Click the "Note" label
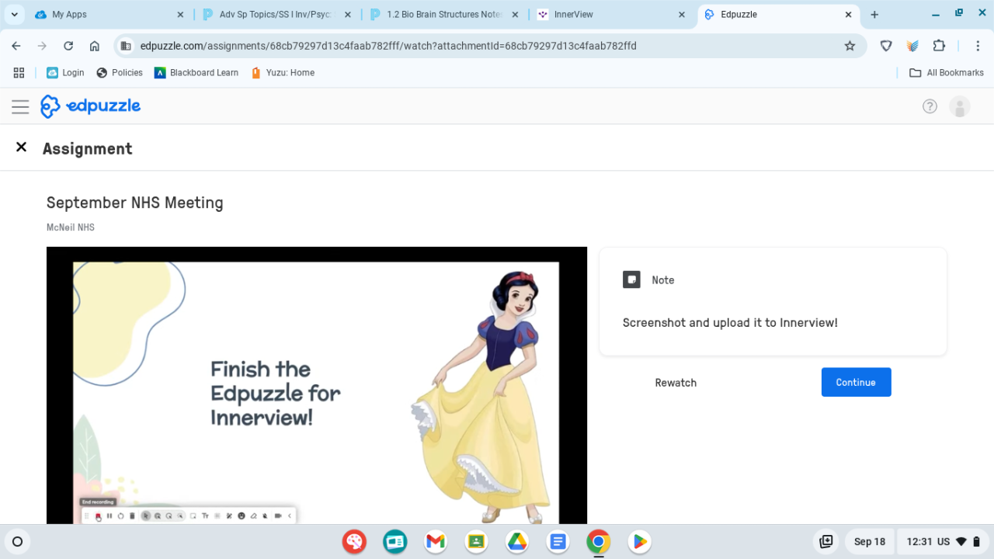 click(663, 280)
